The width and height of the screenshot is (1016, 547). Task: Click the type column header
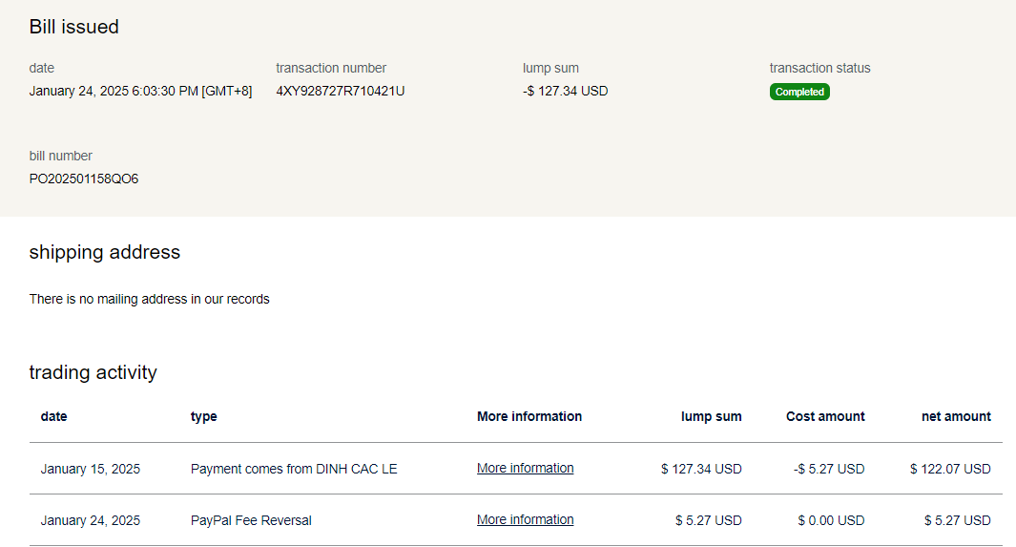tap(203, 416)
